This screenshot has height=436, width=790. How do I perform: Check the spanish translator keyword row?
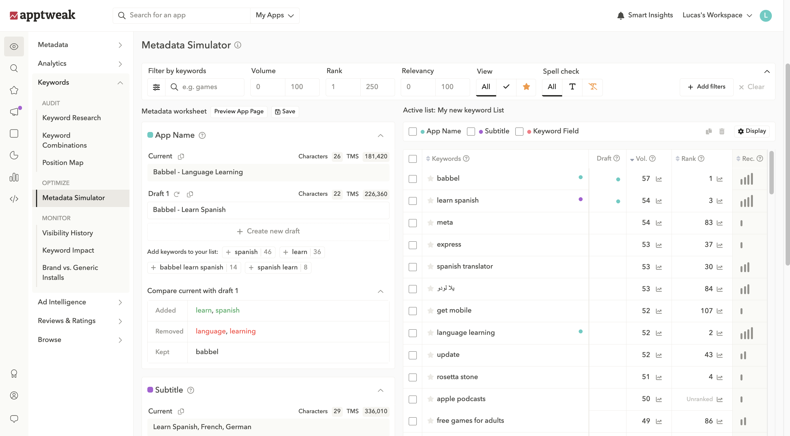(413, 267)
